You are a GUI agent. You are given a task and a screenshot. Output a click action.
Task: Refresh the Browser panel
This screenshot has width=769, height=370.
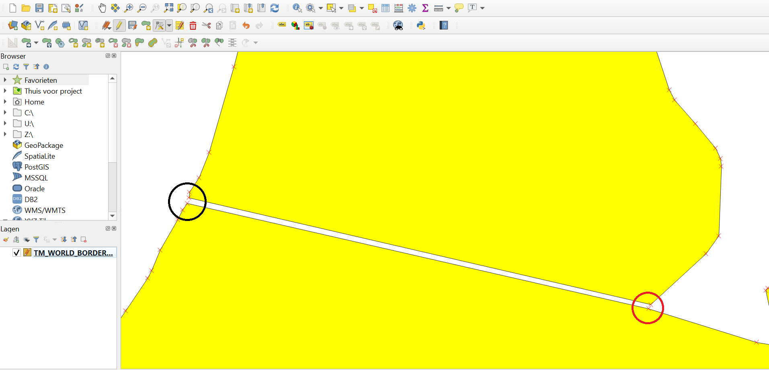pyautogui.click(x=16, y=67)
